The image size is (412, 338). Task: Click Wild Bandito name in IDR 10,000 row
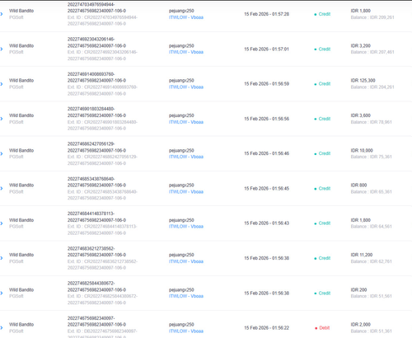tap(21, 150)
